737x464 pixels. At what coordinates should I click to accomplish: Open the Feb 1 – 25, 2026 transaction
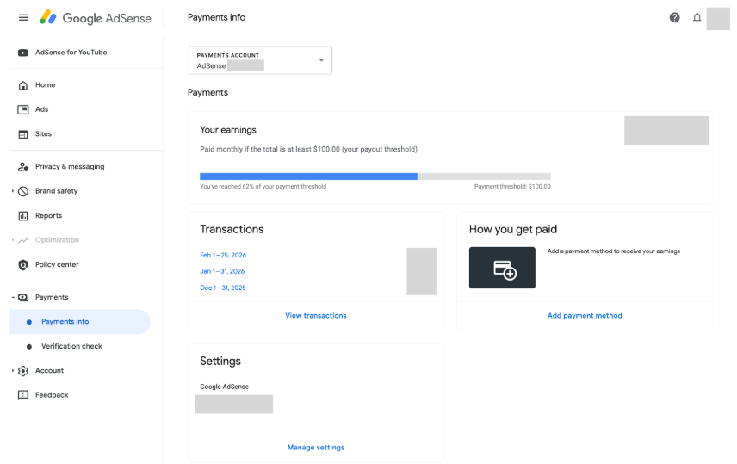(223, 256)
